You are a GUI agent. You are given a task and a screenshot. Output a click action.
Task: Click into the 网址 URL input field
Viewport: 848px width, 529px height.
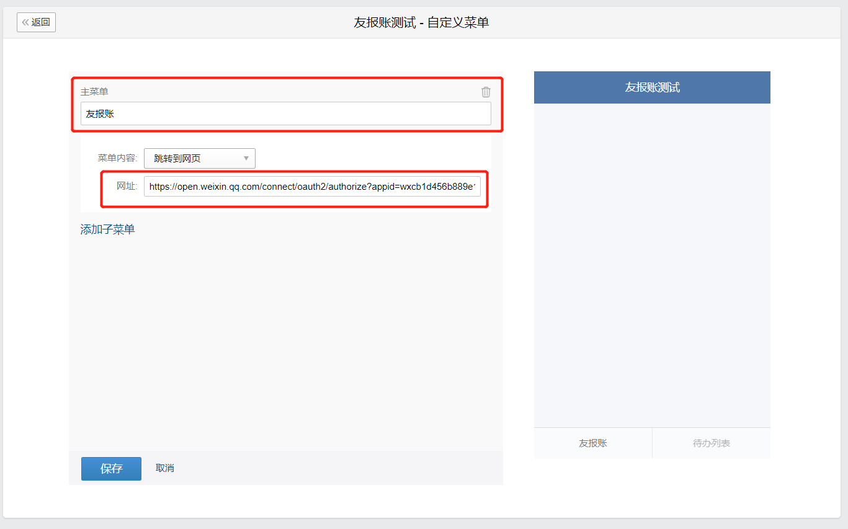(312, 186)
